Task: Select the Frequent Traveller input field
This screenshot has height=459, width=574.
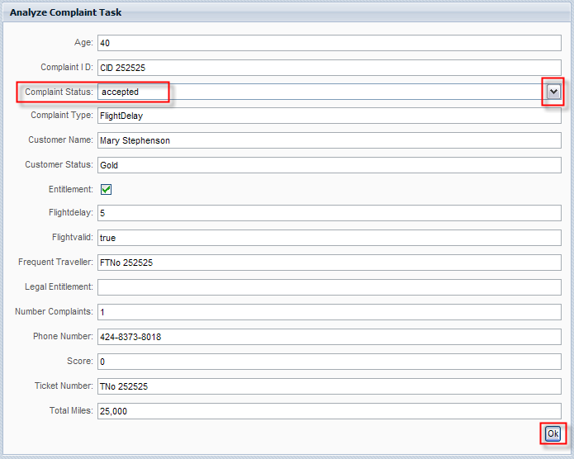Action: pyautogui.click(x=329, y=263)
